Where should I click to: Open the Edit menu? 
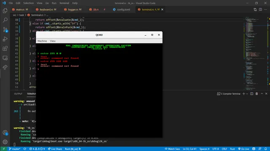click(x=18, y=3)
